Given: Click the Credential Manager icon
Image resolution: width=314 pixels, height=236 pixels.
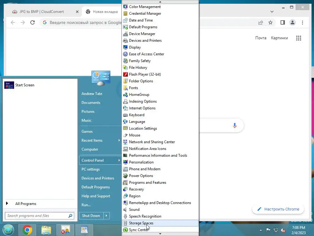Looking at the screenshot, I should (x=125, y=14).
